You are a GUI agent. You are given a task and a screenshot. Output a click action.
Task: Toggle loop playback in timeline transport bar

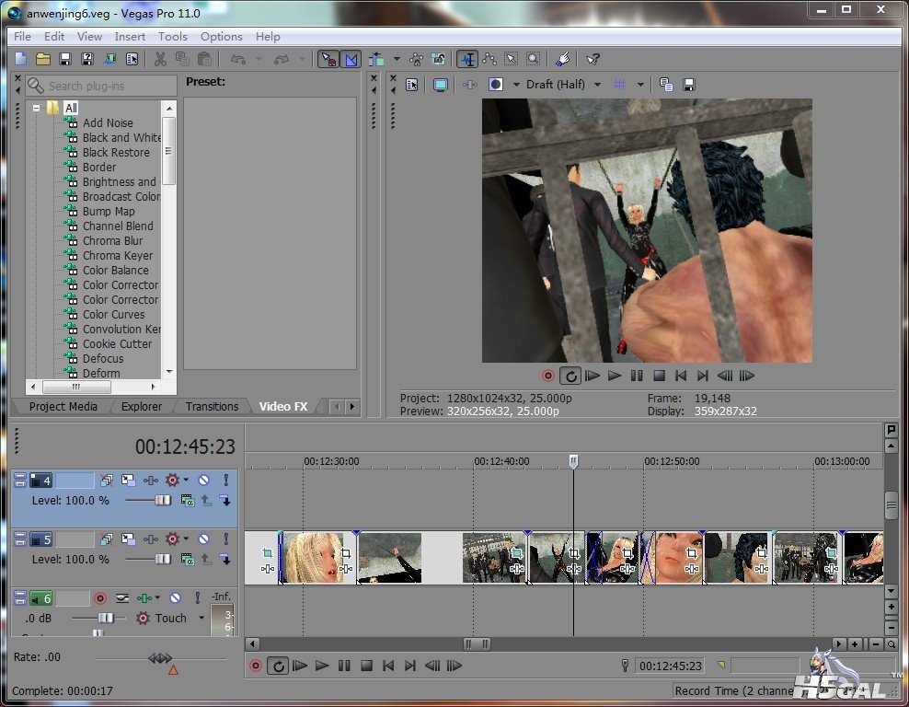coord(278,666)
